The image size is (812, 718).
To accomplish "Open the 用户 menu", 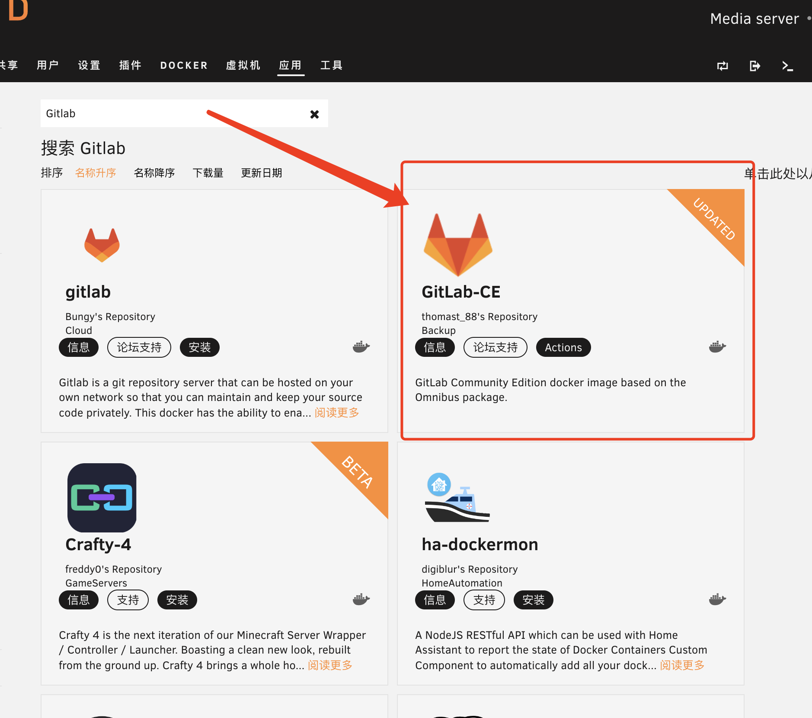I will (x=48, y=65).
